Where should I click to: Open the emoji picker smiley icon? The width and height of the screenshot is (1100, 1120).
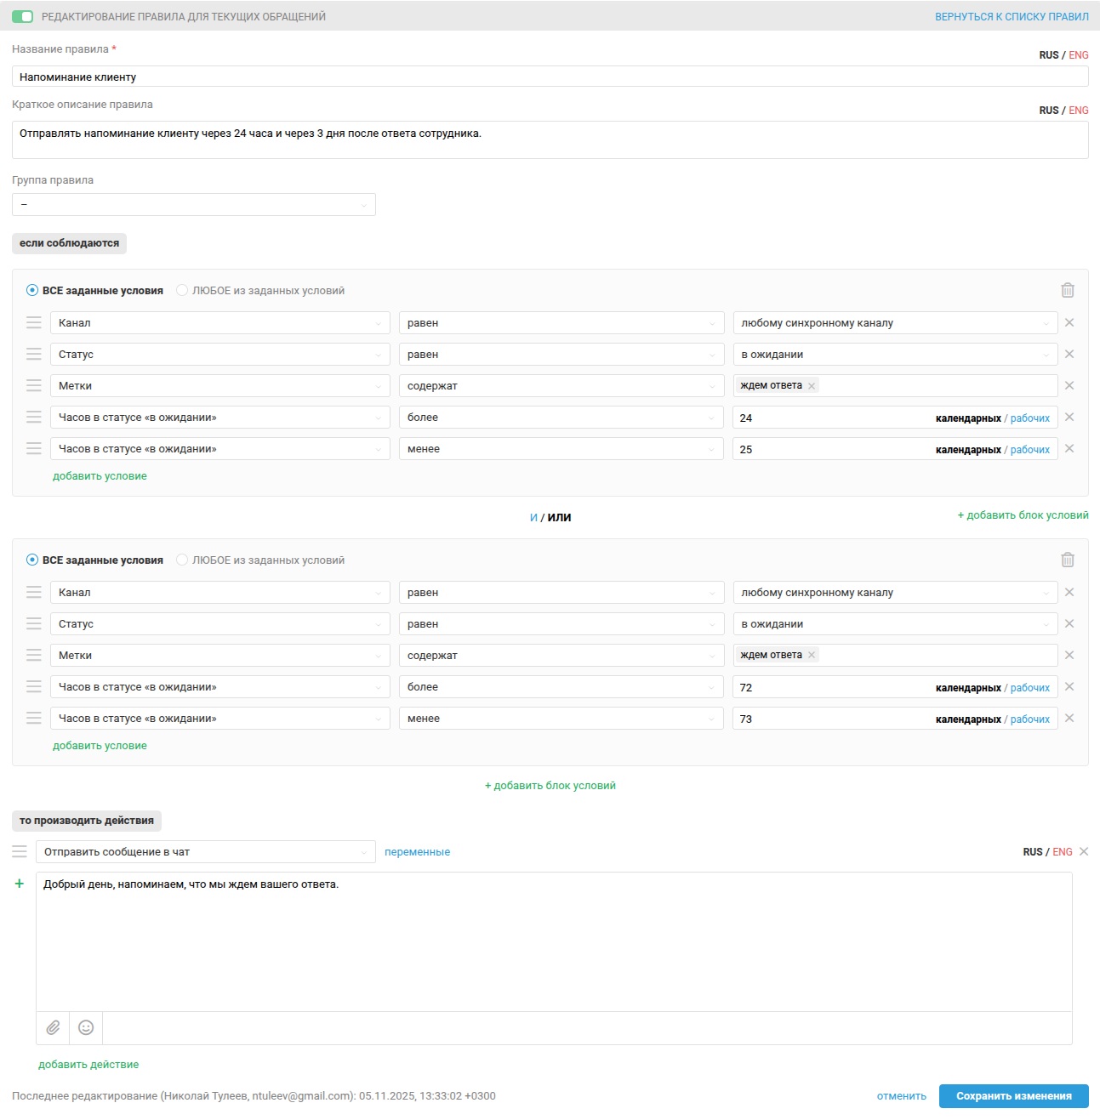click(86, 1027)
